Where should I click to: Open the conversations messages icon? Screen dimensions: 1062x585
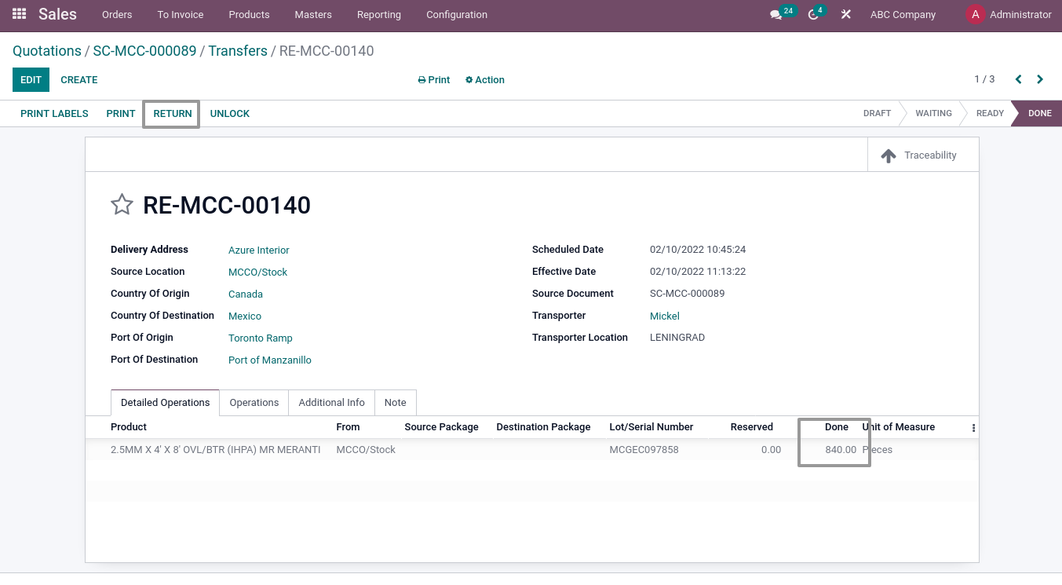pyautogui.click(x=778, y=14)
